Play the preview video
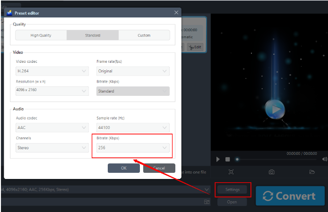This screenshot has height=212, width=328. (x=218, y=159)
